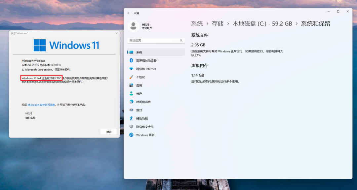357x190 pixels.
Task: Click the Windows 11 logo in About dialog
Action: pyautogui.click(x=66, y=45)
